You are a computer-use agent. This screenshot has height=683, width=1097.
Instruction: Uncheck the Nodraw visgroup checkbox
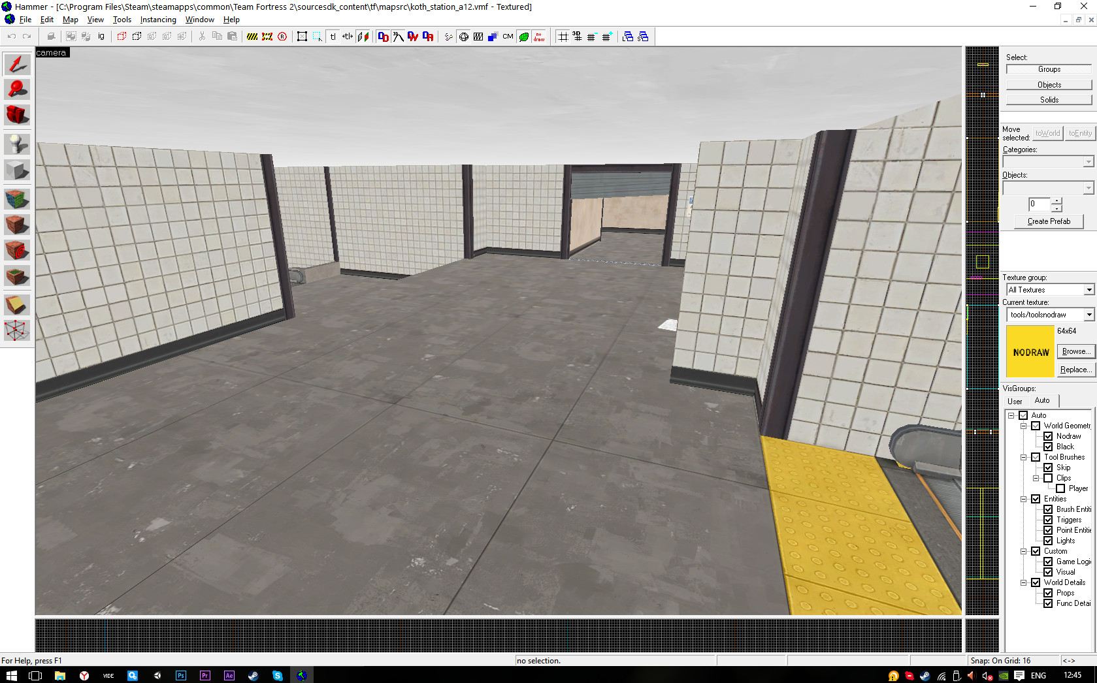coord(1048,436)
